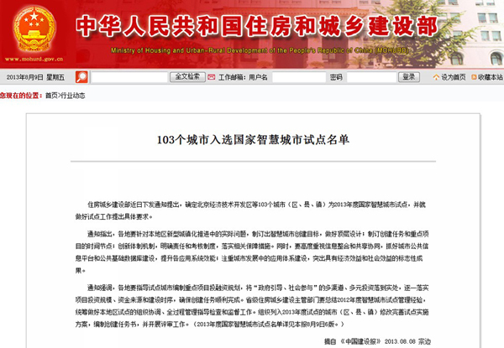The height and width of the screenshot is (348, 504).
Task: Click the date text 2013年8月9日 星期五
Action: click(35, 77)
